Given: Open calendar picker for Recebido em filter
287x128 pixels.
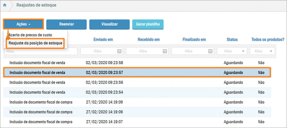Looking at the screenshot, I should click(165, 51).
